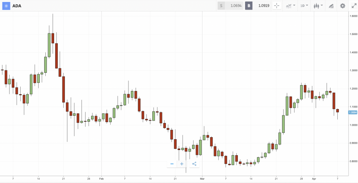Image resolution: width=358 pixels, height=183 pixels.
Task: Click the Sell S button
Action: [221, 6]
